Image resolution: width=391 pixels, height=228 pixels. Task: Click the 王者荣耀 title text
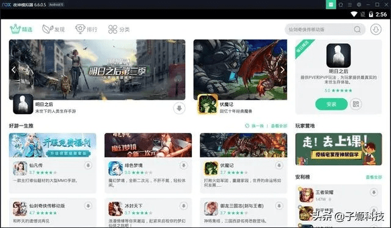point(324,193)
